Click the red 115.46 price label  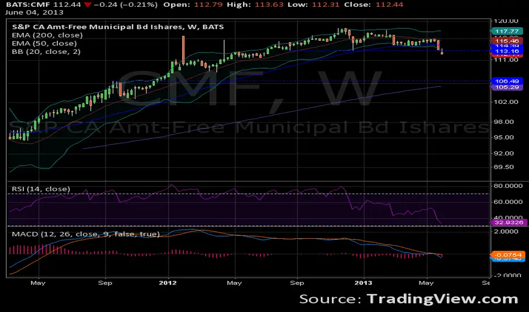(506, 41)
